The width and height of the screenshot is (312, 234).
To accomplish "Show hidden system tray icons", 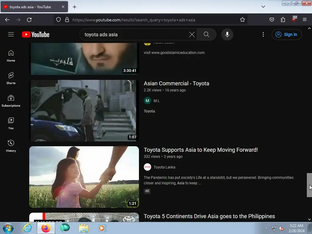I will pyautogui.click(x=266, y=228).
